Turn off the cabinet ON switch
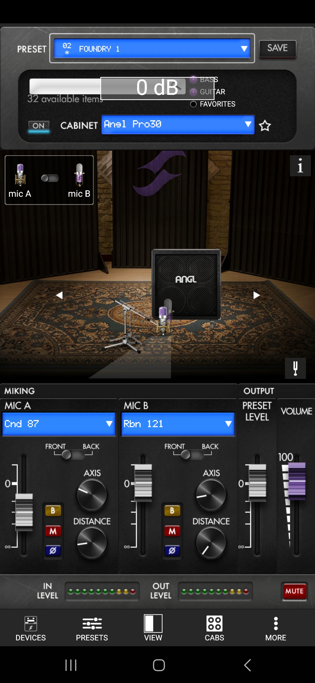 tap(39, 126)
